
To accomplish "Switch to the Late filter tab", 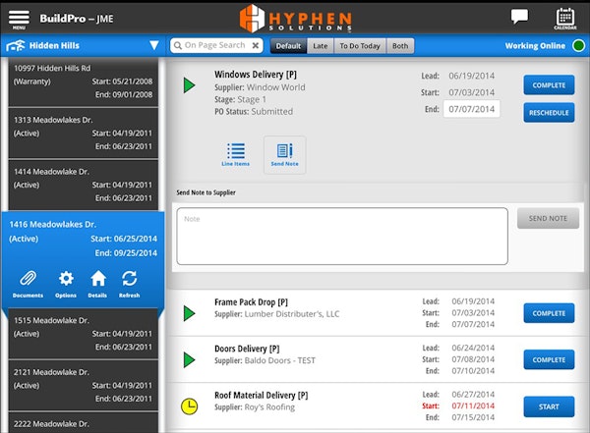I will click(x=320, y=45).
